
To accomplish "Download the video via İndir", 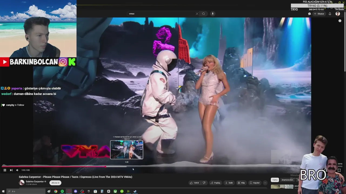I will pyautogui.click(x=229, y=183).
